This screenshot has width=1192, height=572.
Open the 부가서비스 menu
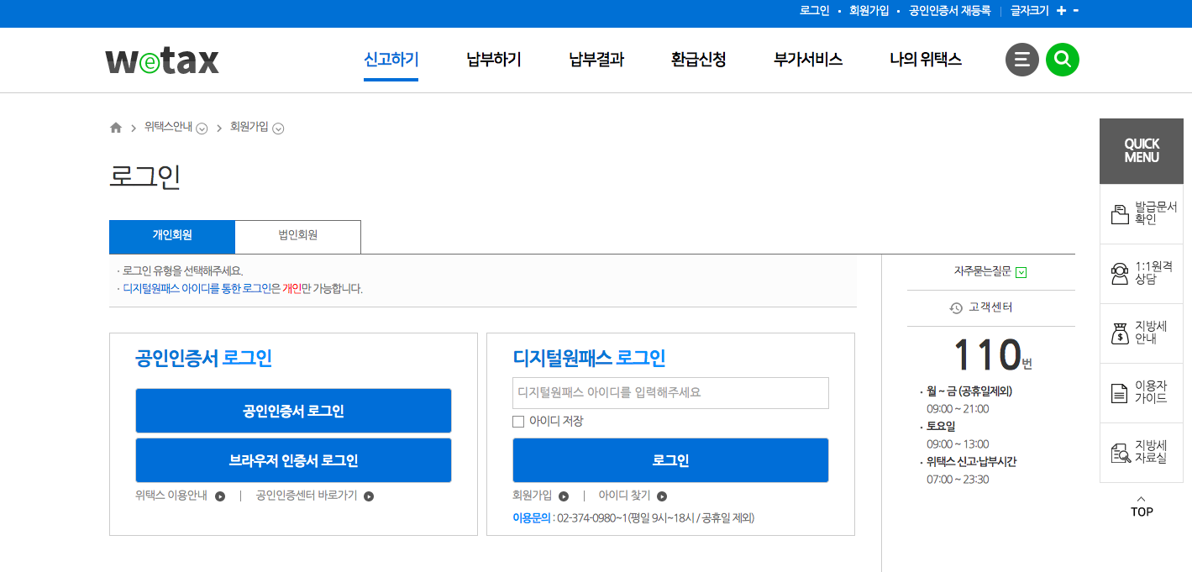(808, 60)
